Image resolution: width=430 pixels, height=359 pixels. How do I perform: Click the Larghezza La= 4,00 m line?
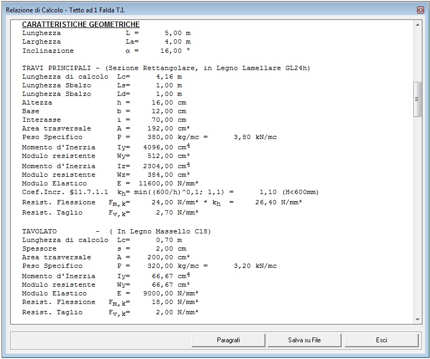pos(106,42)
